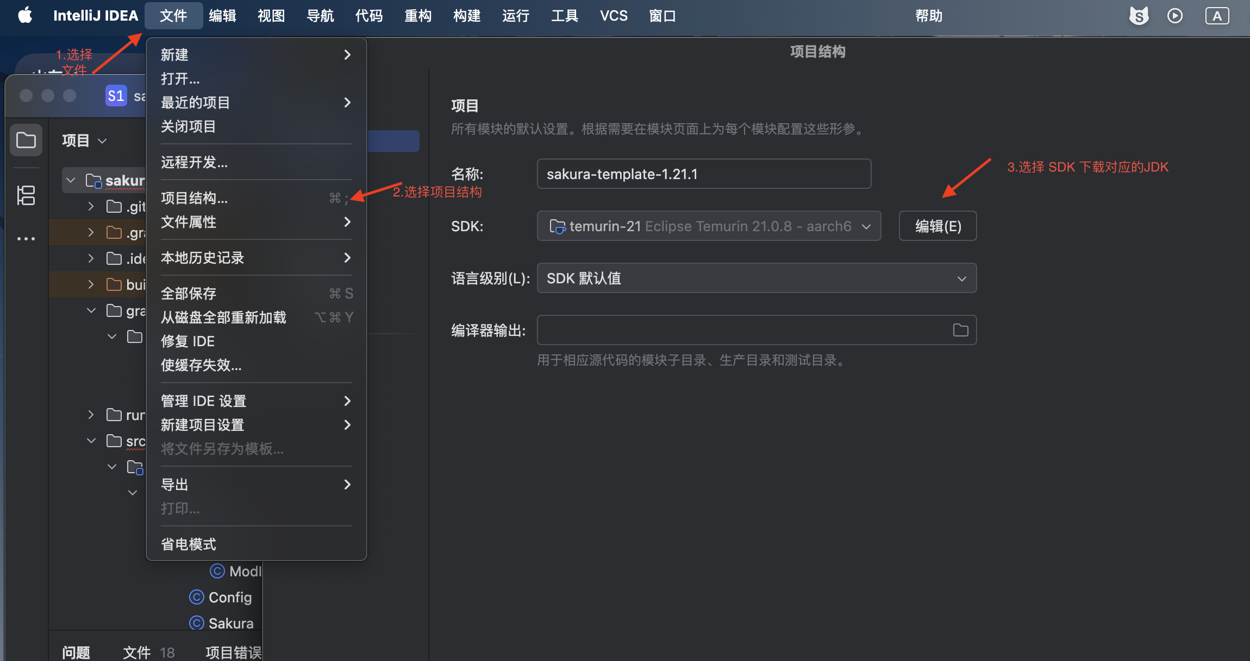Open the 编辑 menu

tap(222, 16)
